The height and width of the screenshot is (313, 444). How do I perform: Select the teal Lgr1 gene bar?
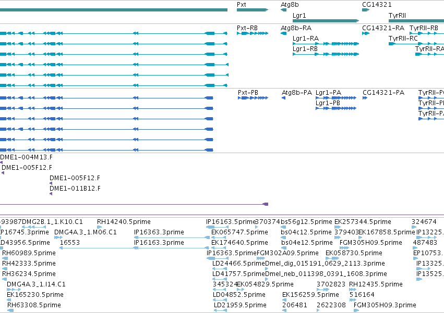tap(326, 21)
